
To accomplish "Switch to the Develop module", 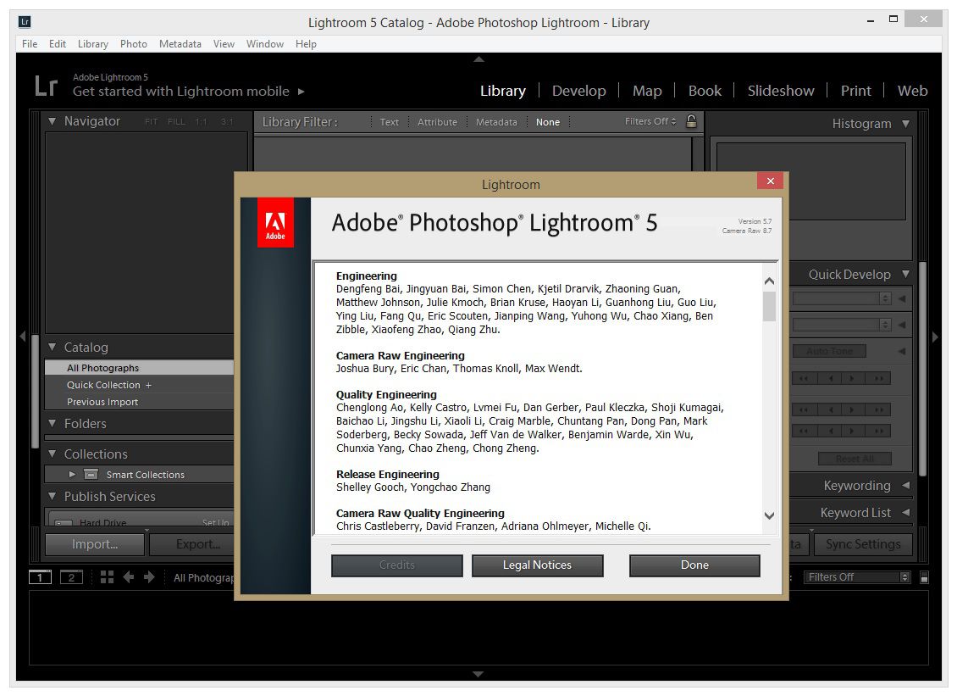I will [578, 91].
